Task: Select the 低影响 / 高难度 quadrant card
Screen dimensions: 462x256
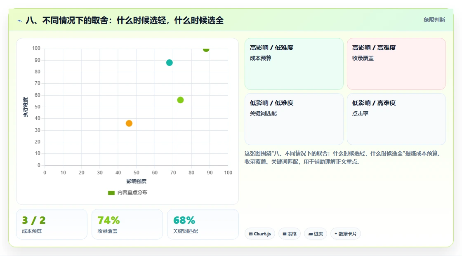Action: click(396, 119)
